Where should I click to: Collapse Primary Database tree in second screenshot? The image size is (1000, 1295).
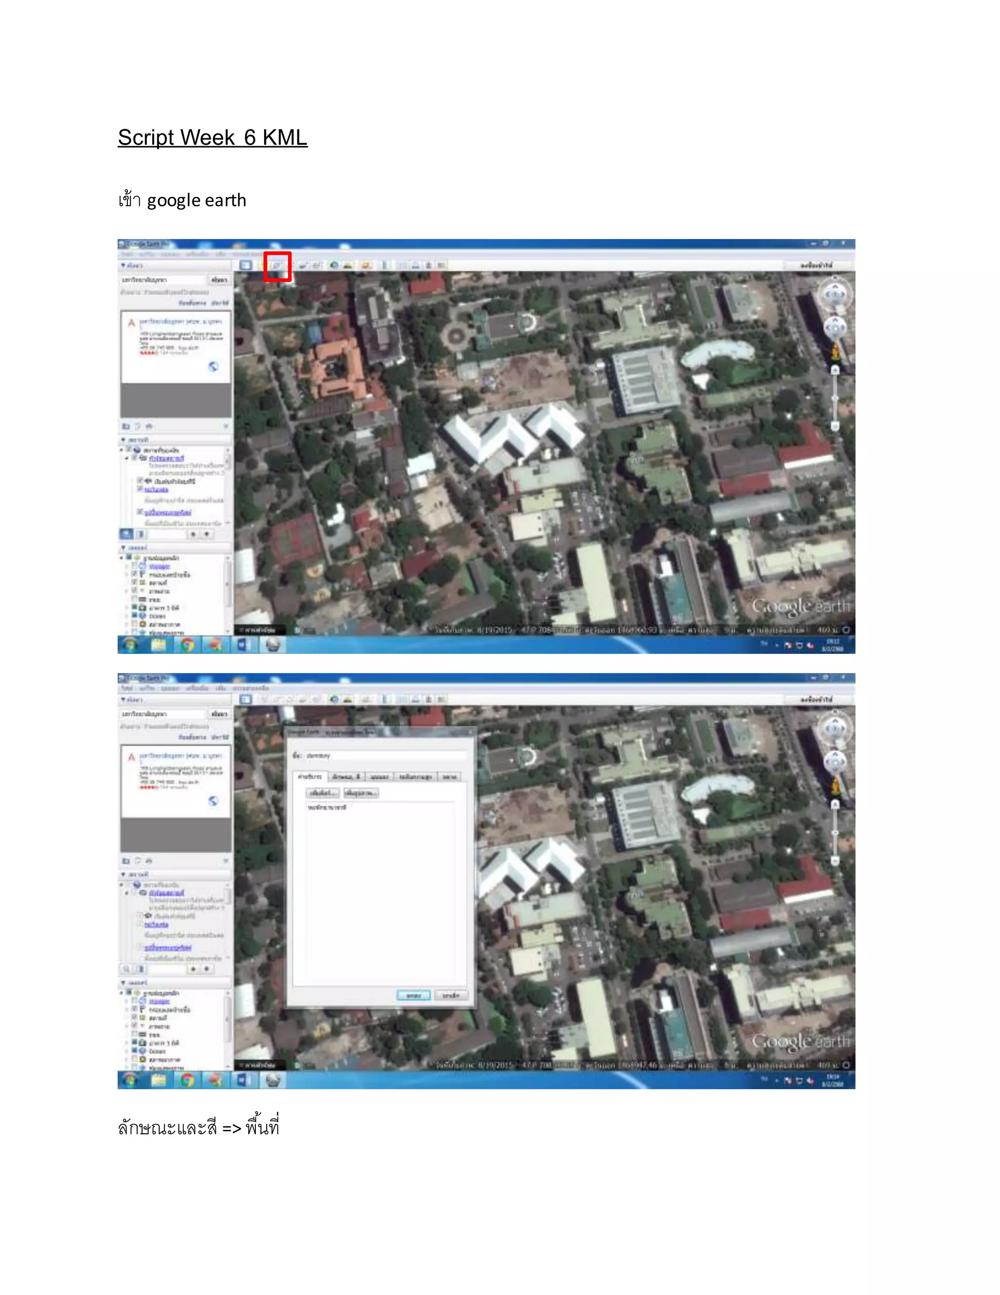(122, 992)
